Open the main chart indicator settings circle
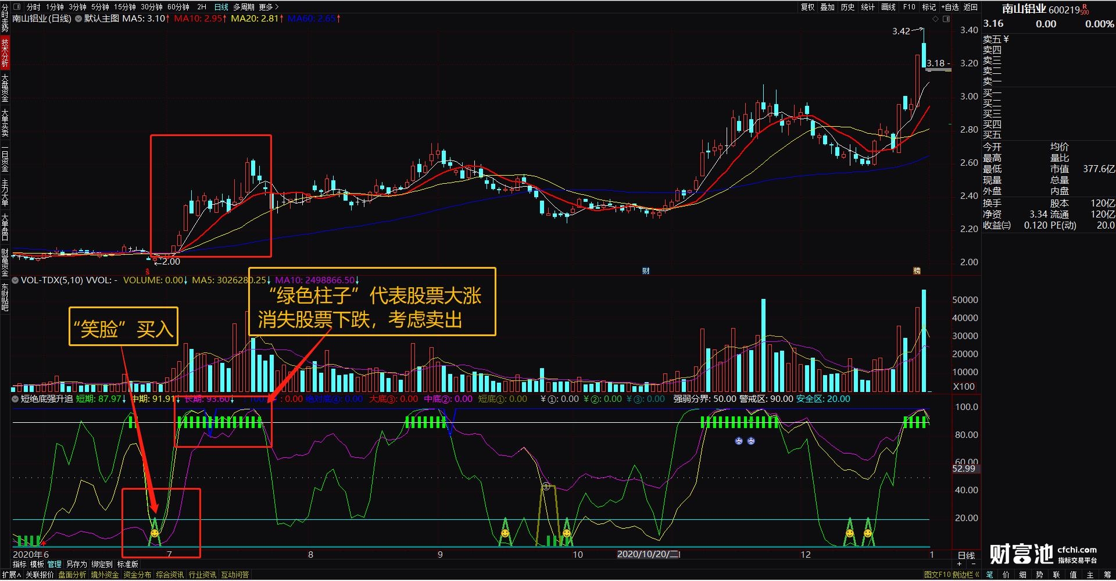This screenshot has height=581, width=1116. pyautogui.click(x=78, y=19)
